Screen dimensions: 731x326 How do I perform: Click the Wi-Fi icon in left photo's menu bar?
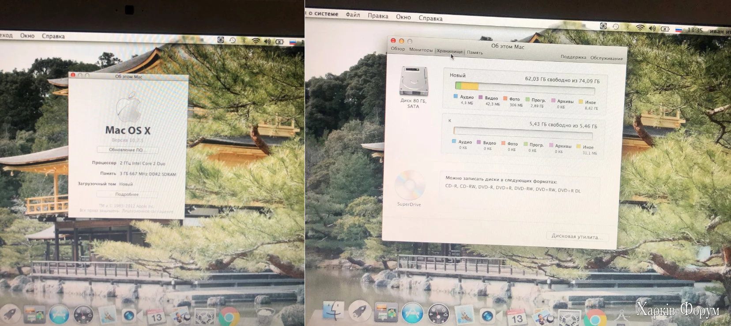coord(256,41)
